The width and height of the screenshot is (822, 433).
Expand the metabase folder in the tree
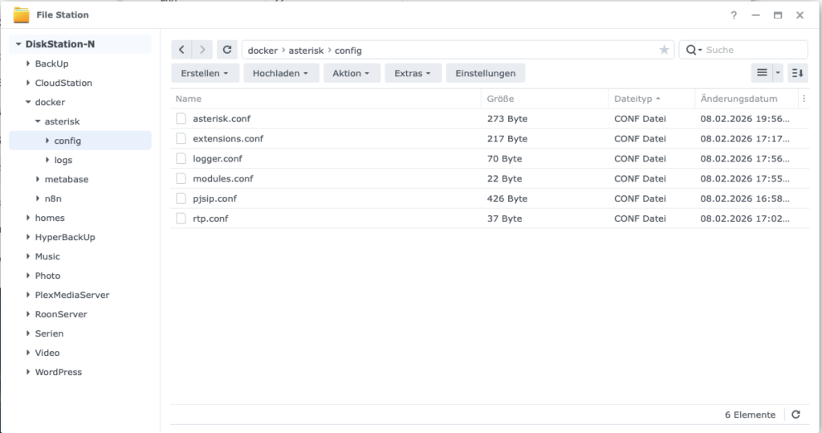coord(38,179)
